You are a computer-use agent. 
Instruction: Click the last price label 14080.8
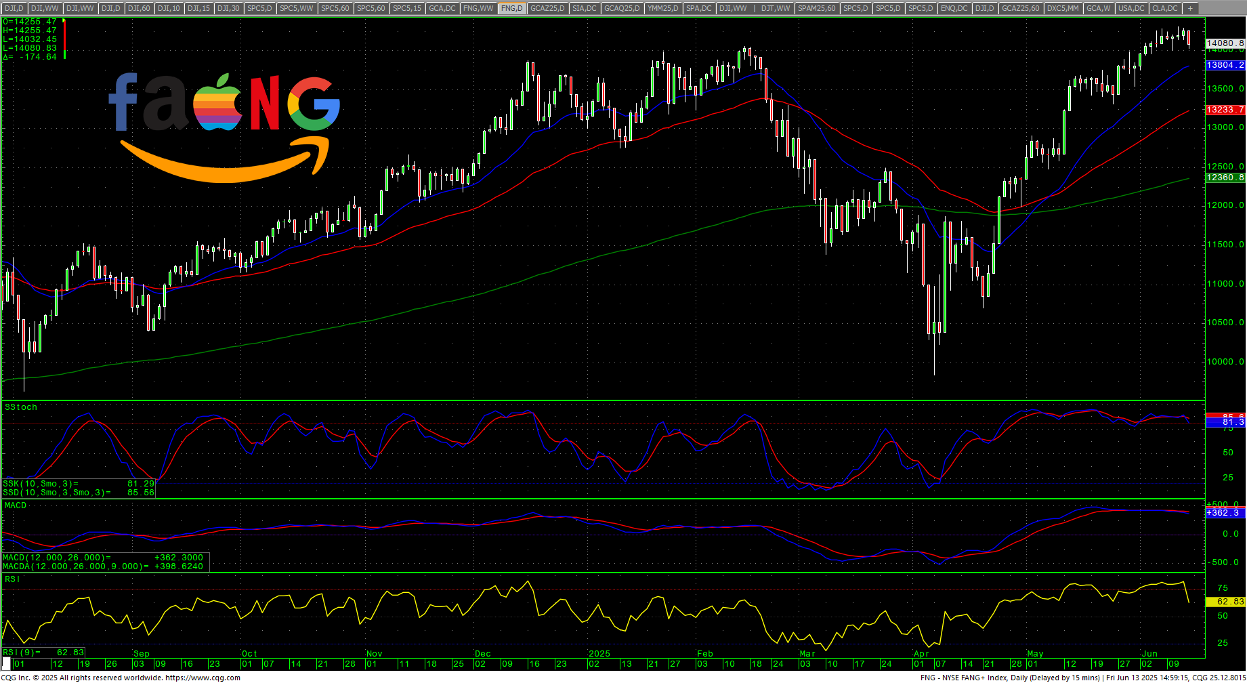click(x=1225, y=43)
